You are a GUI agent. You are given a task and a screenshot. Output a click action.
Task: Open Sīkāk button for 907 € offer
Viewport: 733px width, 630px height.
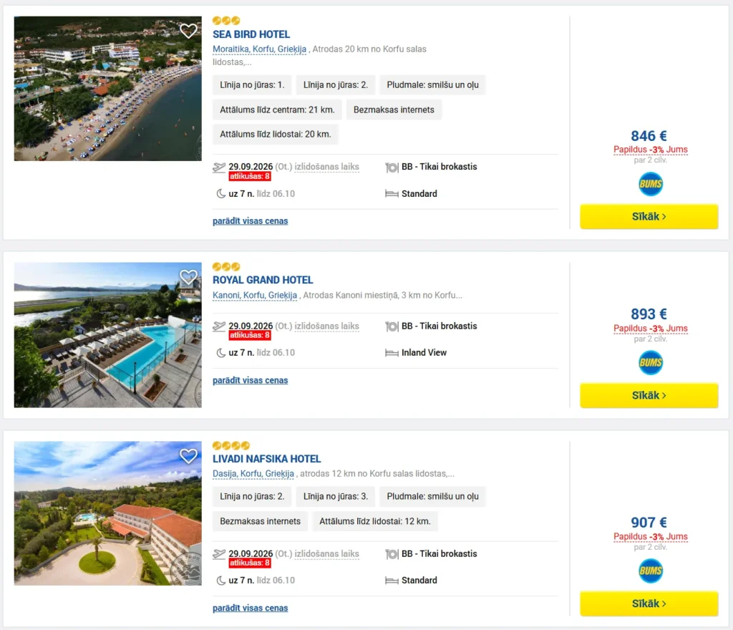649,604
